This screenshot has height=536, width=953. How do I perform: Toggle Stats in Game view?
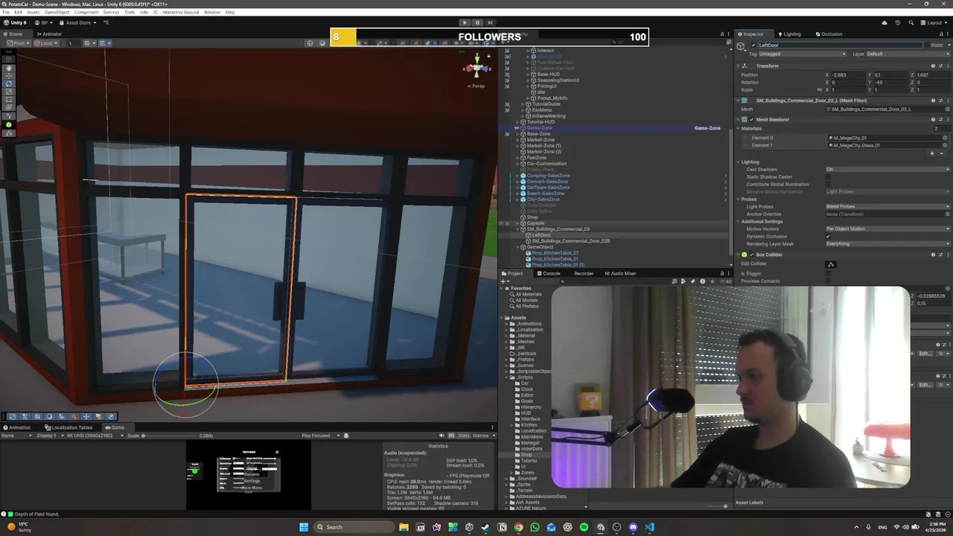(x=464, y=435)
